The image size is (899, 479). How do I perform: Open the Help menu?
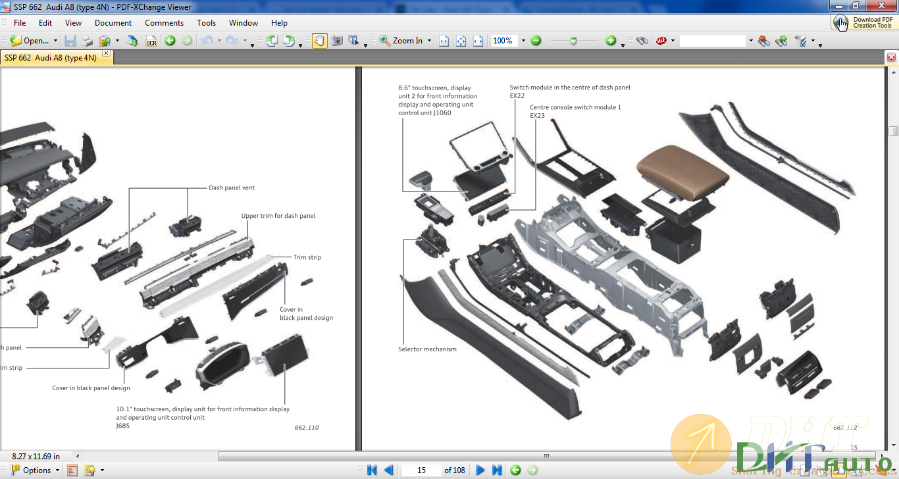tap(279, 22)
